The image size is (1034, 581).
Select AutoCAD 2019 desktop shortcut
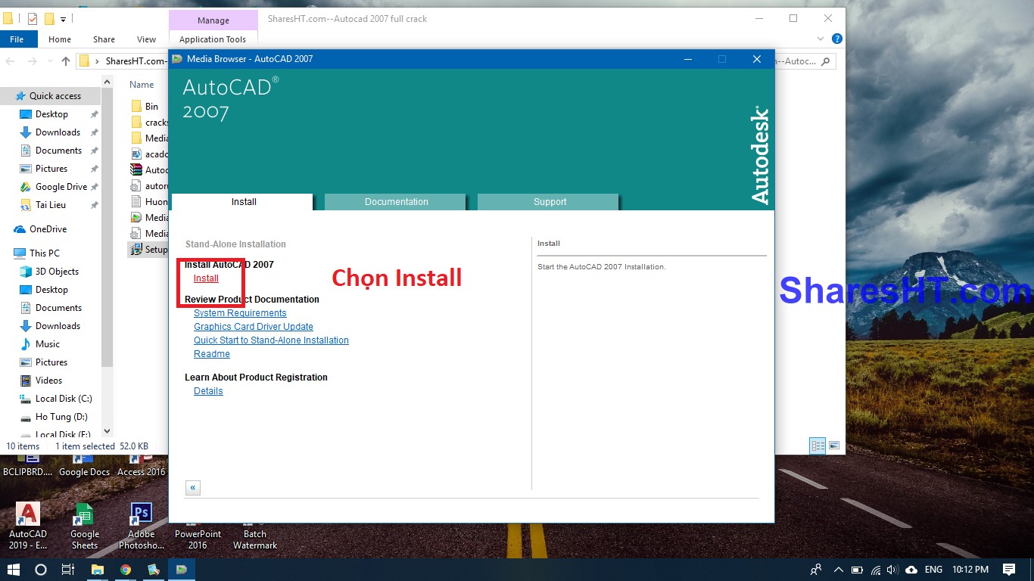28,526
